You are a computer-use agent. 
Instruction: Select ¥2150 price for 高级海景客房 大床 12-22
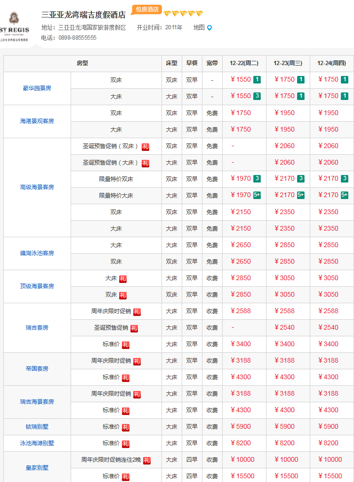pos(241,228)
